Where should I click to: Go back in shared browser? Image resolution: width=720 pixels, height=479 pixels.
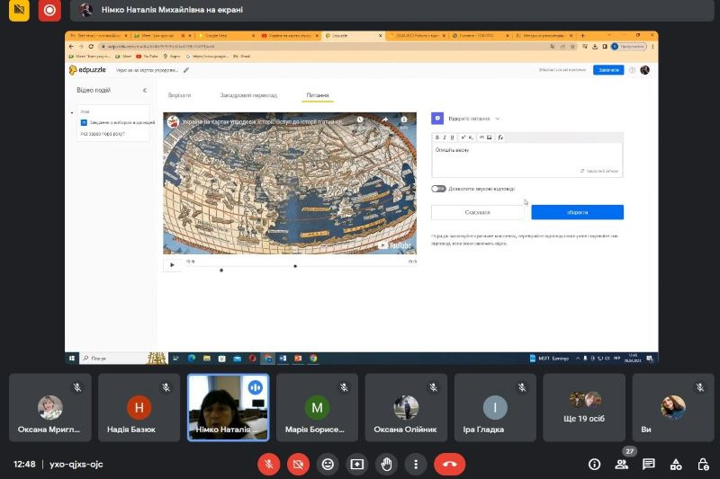(71, 47)
